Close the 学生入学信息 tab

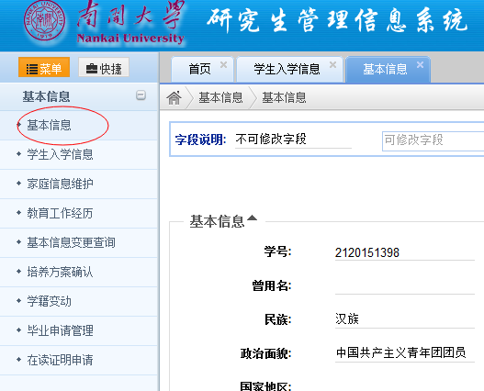tap(332, 65)
